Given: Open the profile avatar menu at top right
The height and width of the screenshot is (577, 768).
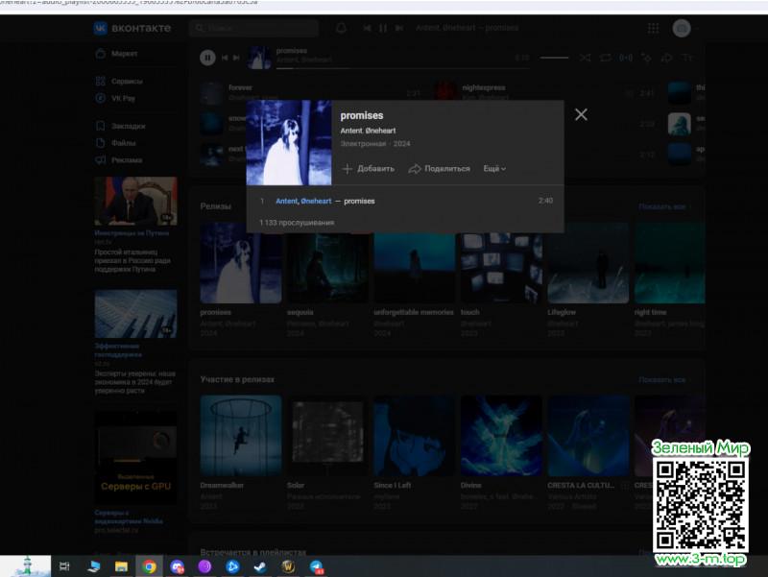Looking at the screenshot, I should [681, 29].
